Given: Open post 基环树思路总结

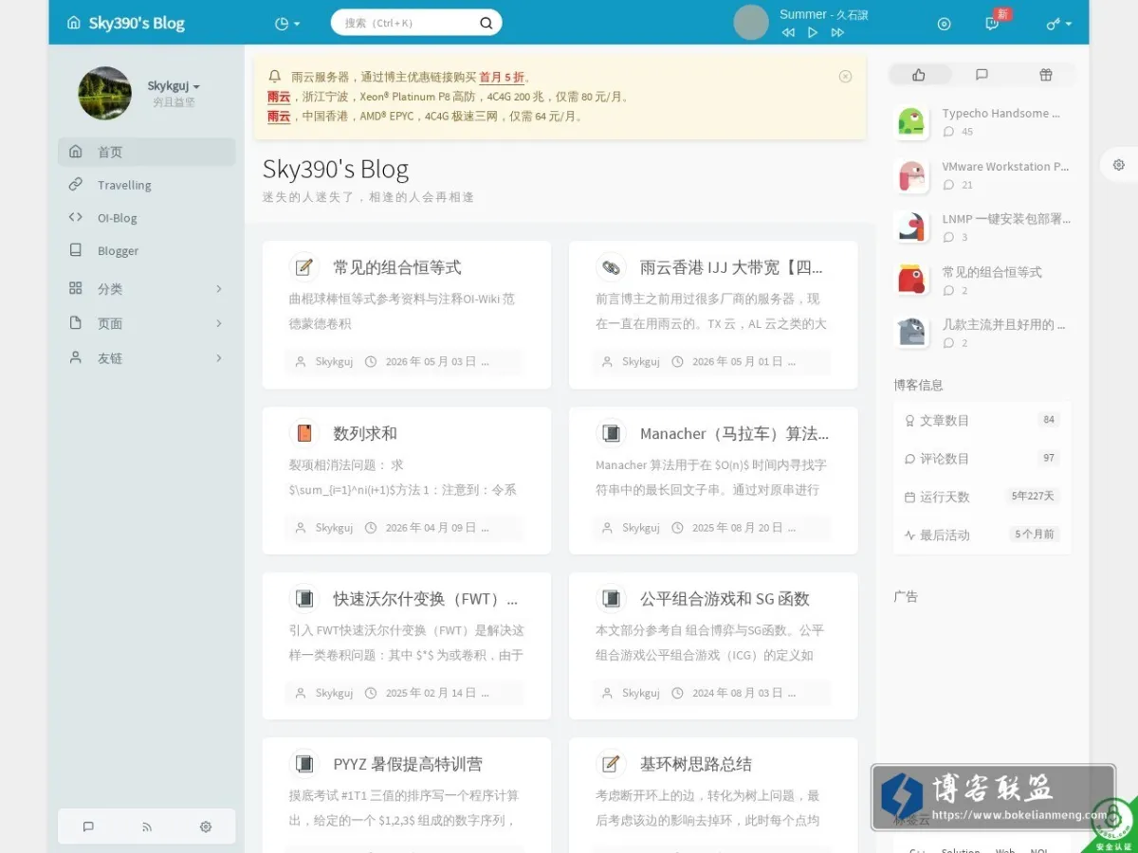Looking at the screenshot, I should click(x=696, y=764).
